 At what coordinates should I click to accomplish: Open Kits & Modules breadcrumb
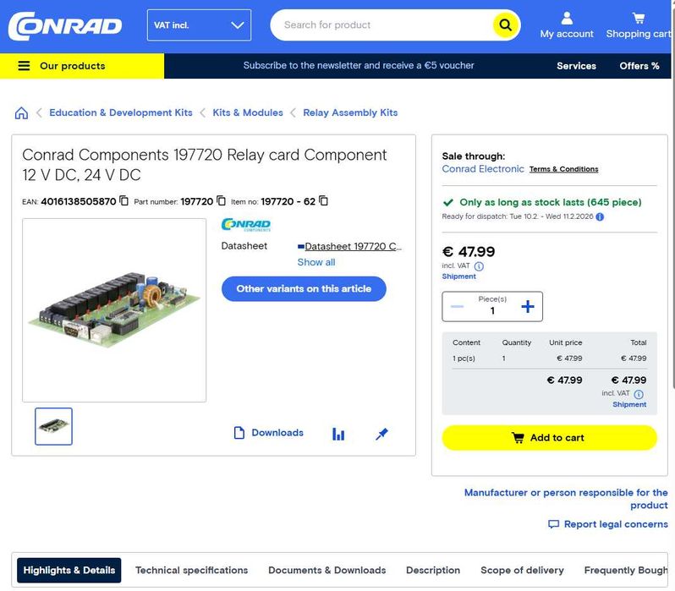248,112
